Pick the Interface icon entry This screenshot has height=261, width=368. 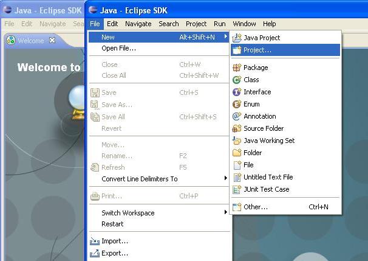[237, 92]
